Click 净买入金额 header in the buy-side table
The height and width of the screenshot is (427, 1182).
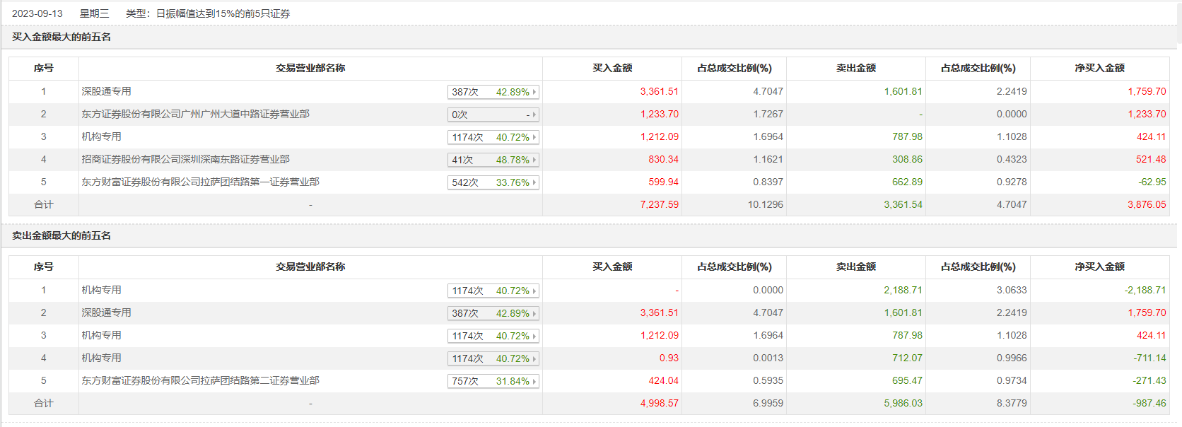pos(1099,68)
